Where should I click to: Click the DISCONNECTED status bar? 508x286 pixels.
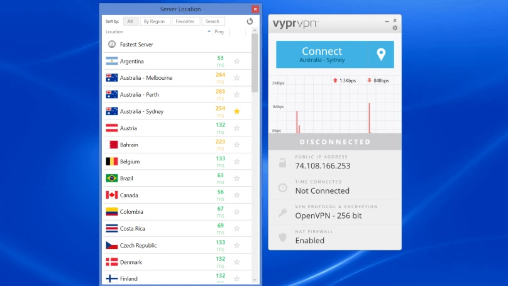335,142
